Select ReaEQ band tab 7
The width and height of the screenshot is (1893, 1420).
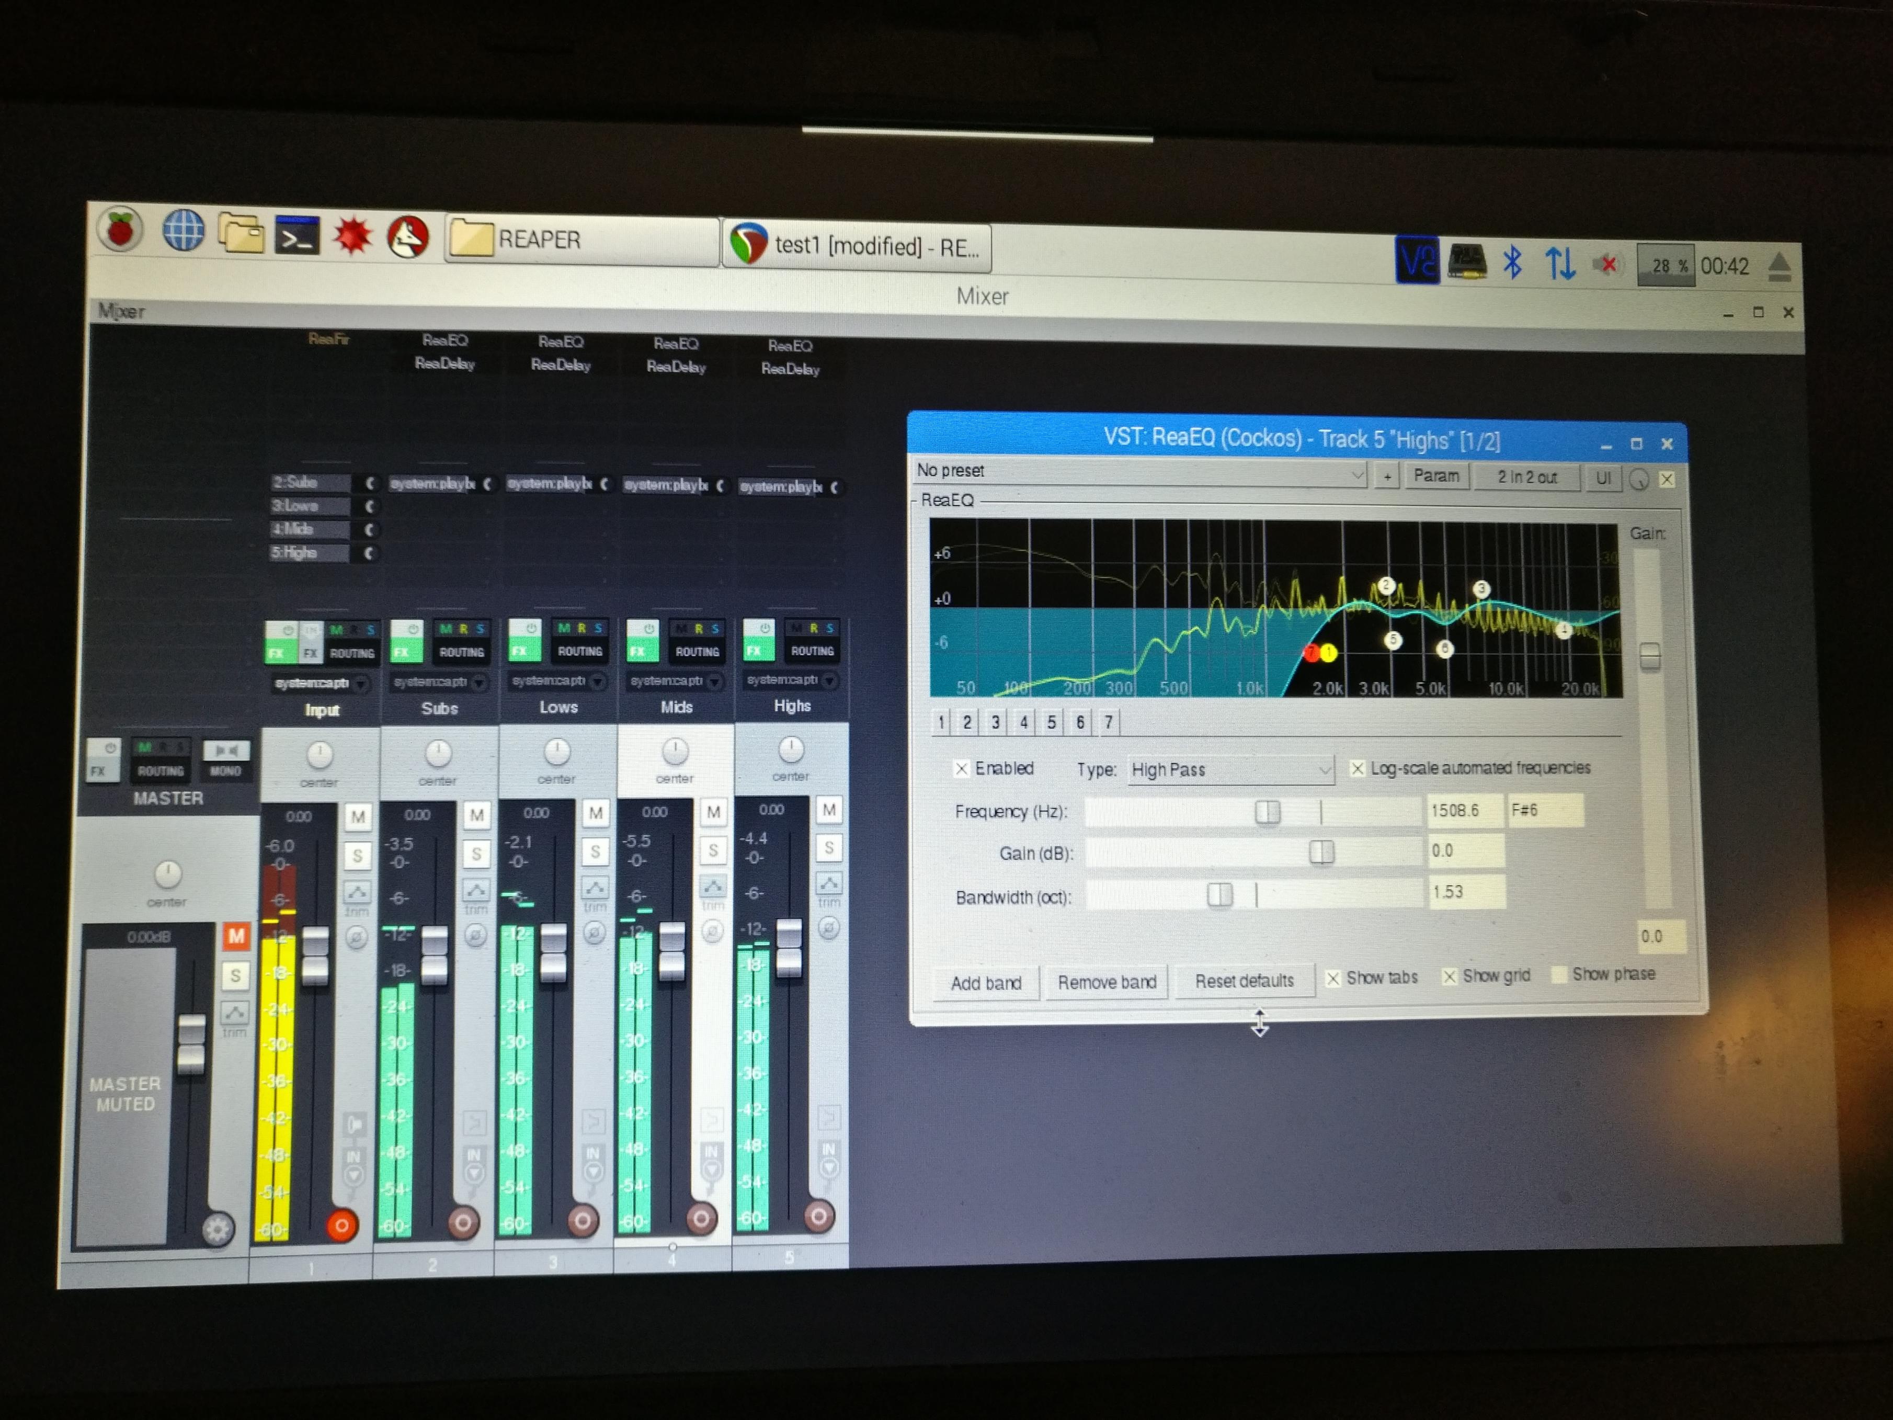point(1108,722)
